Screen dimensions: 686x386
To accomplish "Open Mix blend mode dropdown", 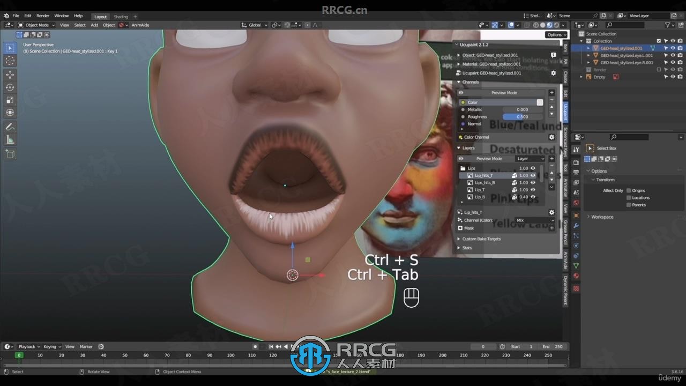I will 535,220.
